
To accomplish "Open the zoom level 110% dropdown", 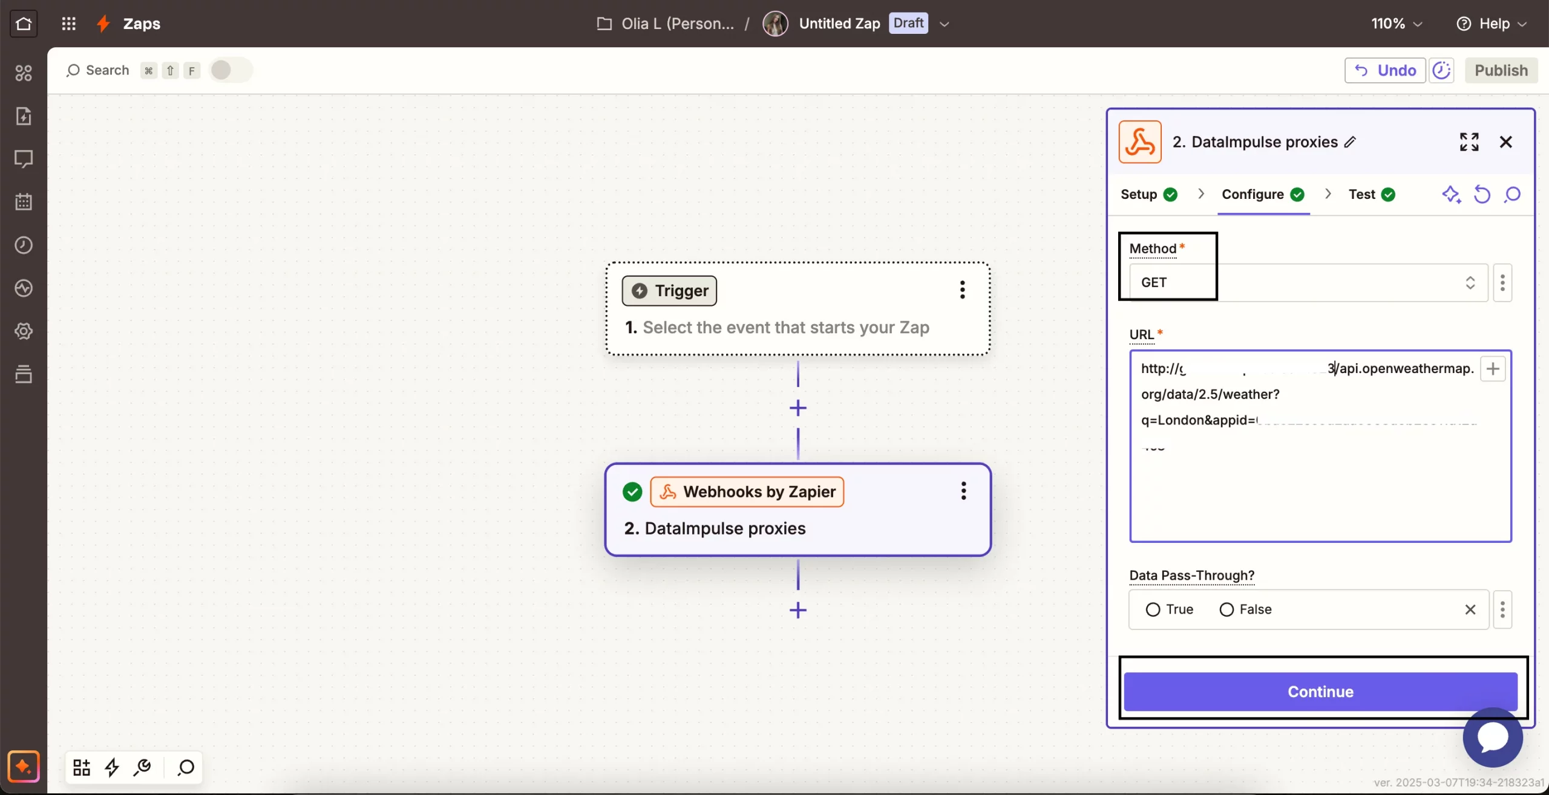I will [1397, 24].
